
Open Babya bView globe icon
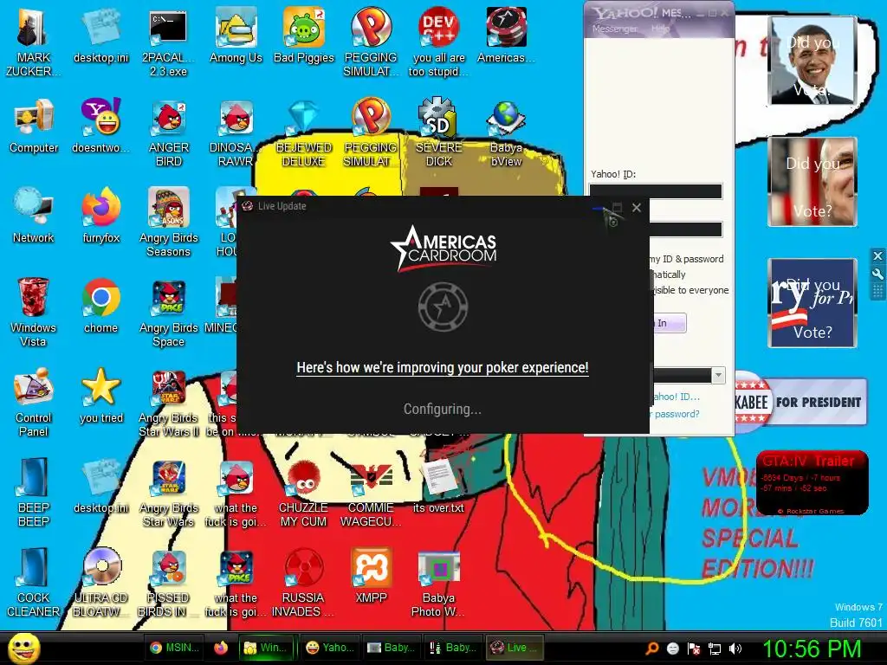506,132
